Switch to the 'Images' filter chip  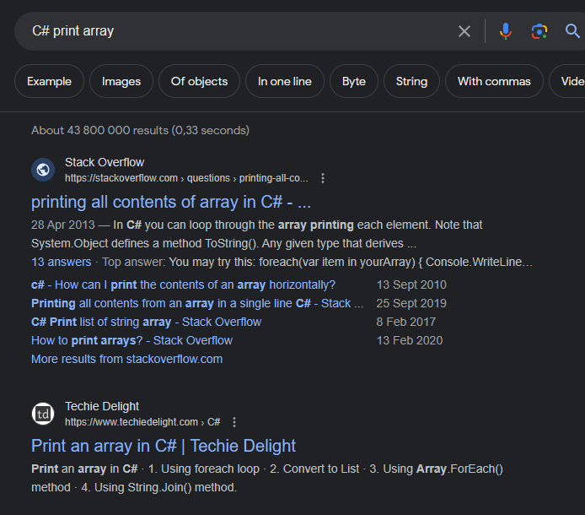(x=121, y=81)
